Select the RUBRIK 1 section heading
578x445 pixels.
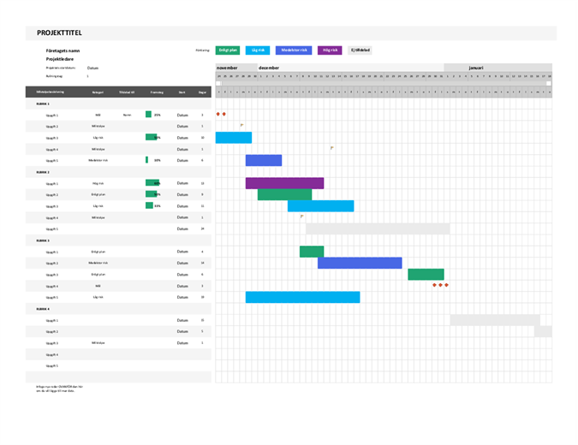pyautogui.click(x=43, y=104)
